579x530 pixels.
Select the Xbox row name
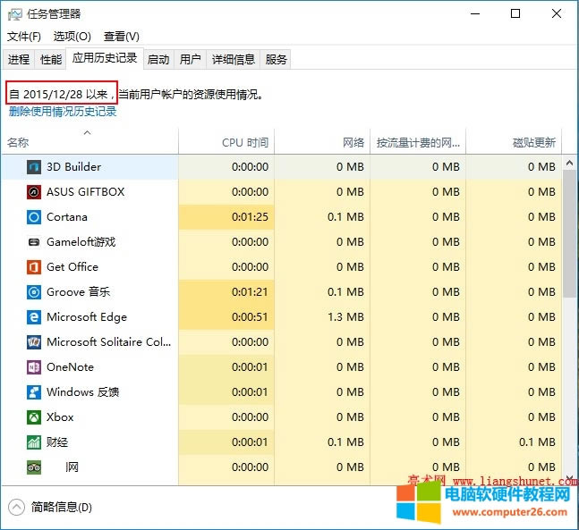(60, 417)
